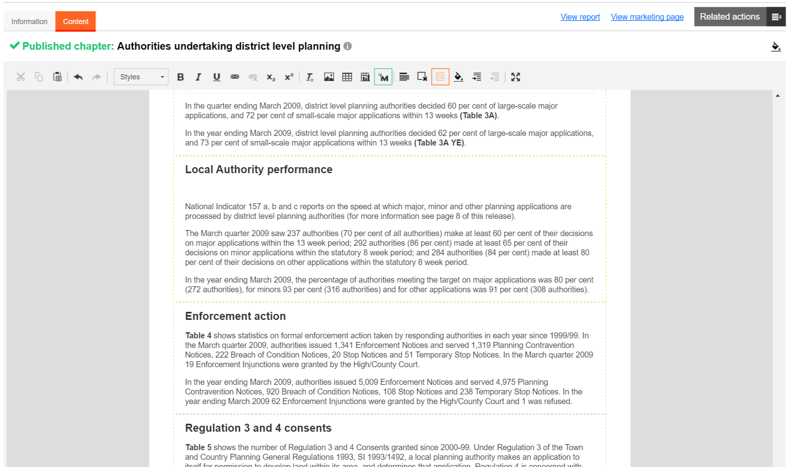Apply italic formatting
The image size is (791, 467).
pyautogui.click(x=198, y=77)
